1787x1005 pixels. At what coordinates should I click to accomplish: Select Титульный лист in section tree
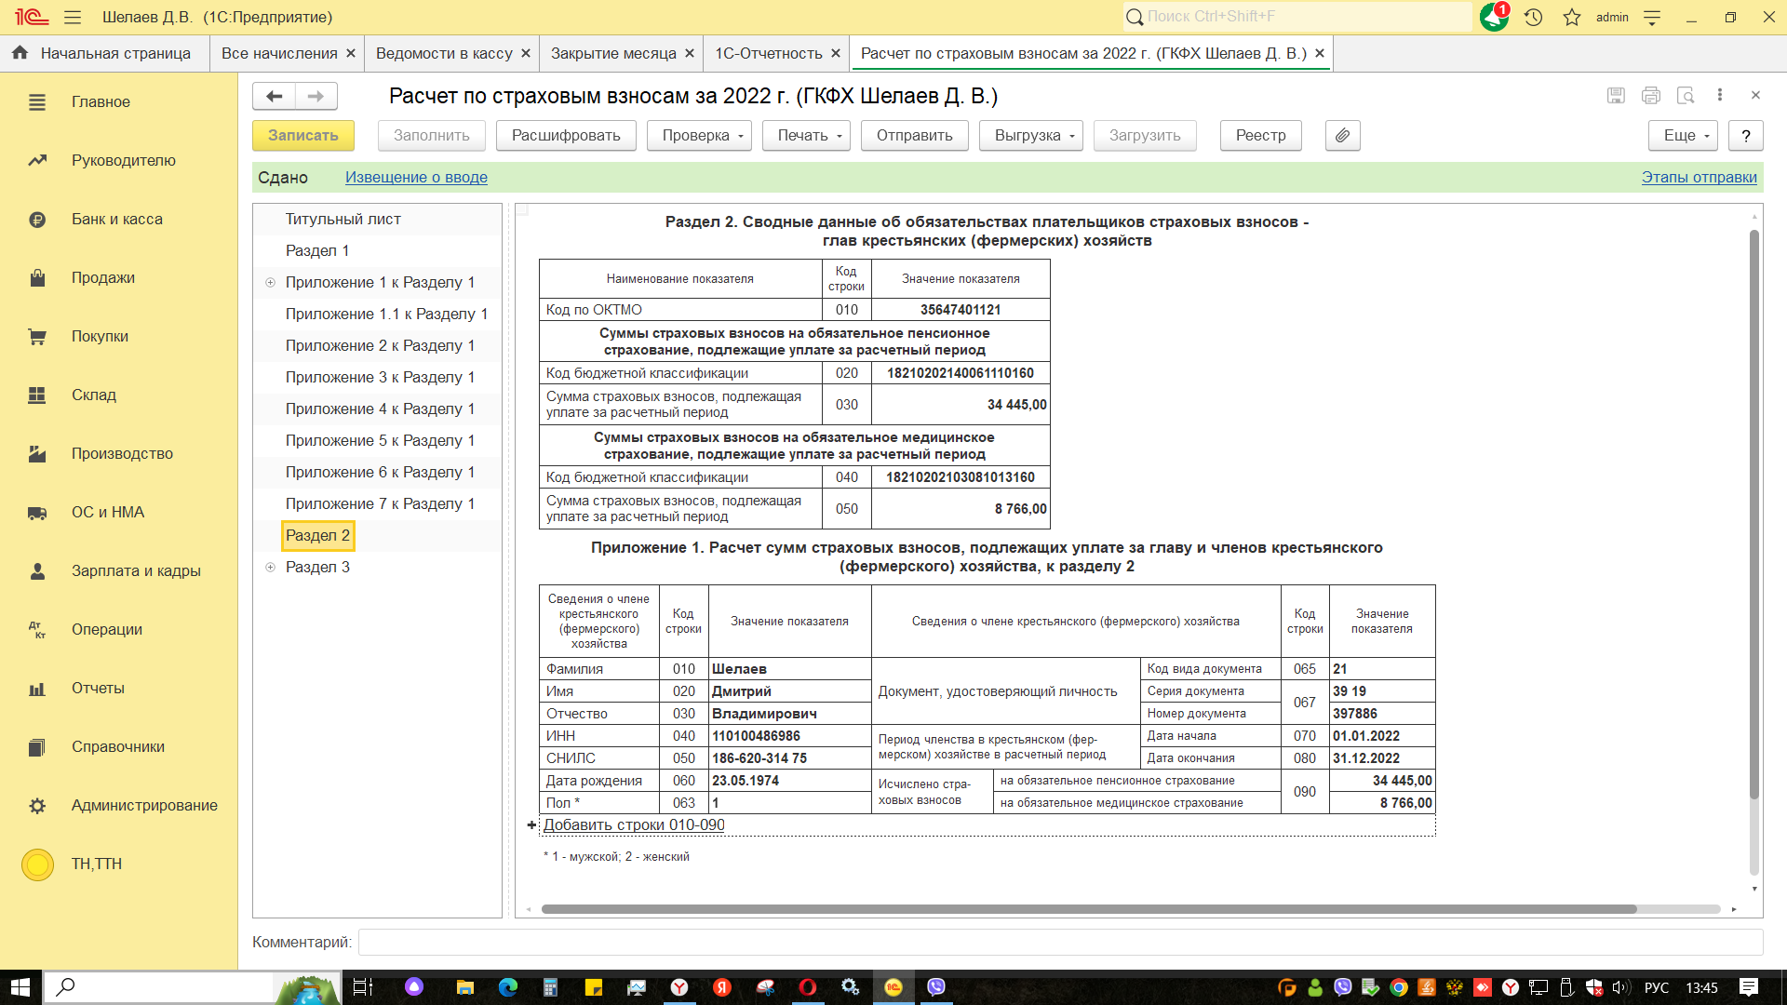343,219
